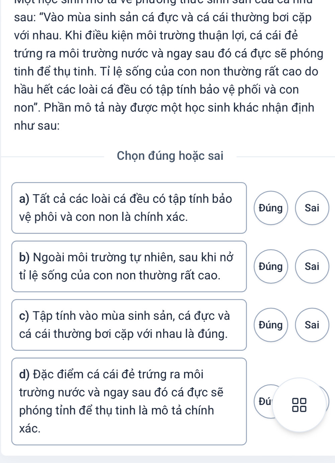Select Sai for statement a
Screen dimensions: 335x463
pyautogui.click(x=312, y=208)
